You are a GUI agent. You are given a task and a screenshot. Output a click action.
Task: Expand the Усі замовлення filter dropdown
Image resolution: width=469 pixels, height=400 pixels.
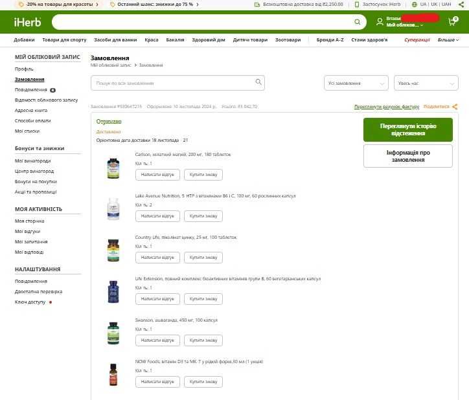(x=356, y=83)
